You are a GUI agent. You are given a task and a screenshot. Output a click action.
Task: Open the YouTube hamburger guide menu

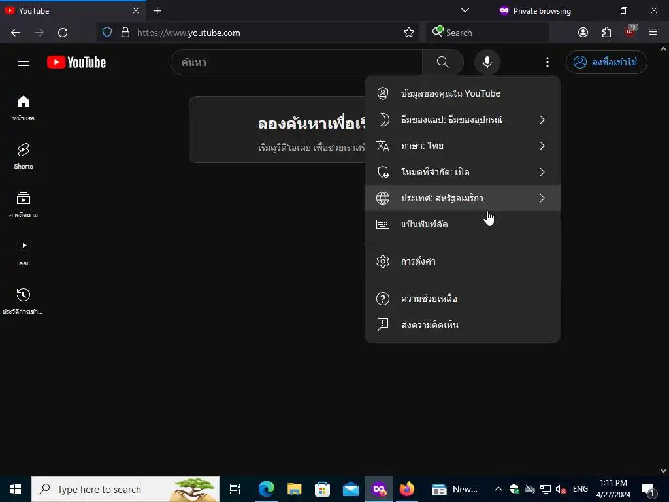24,62
